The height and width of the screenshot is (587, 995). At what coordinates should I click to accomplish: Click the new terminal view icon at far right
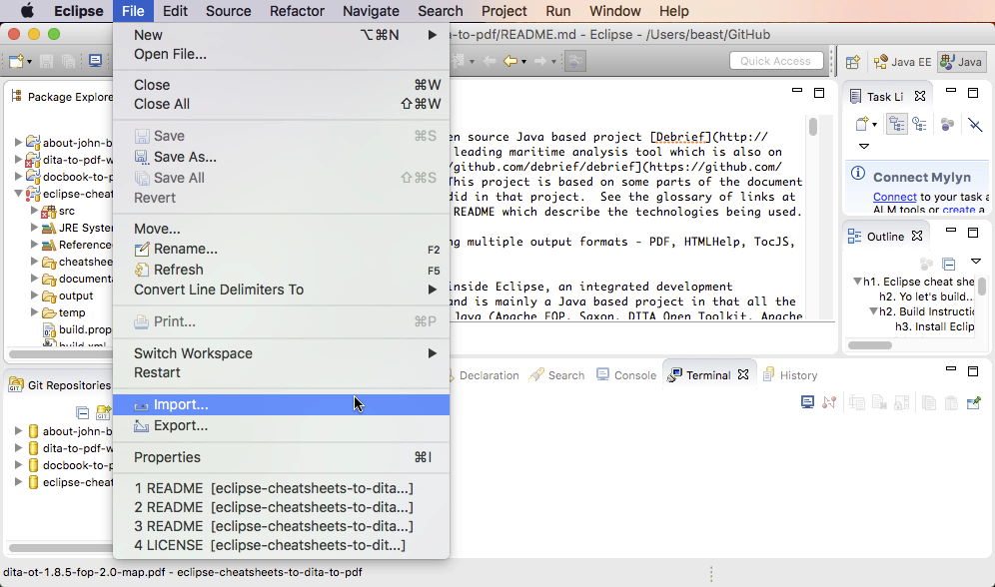pos(973,402)
